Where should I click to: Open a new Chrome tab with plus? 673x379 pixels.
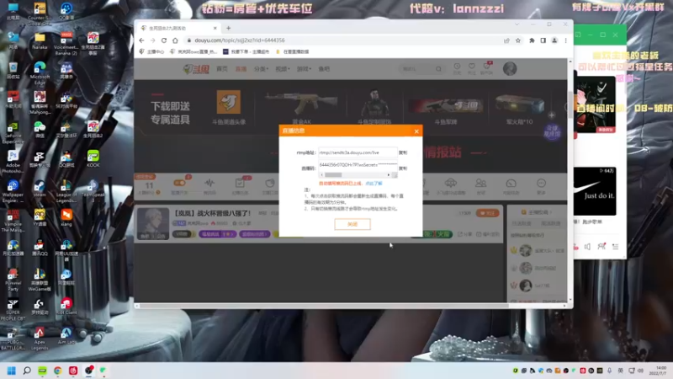tap(228, 29)
